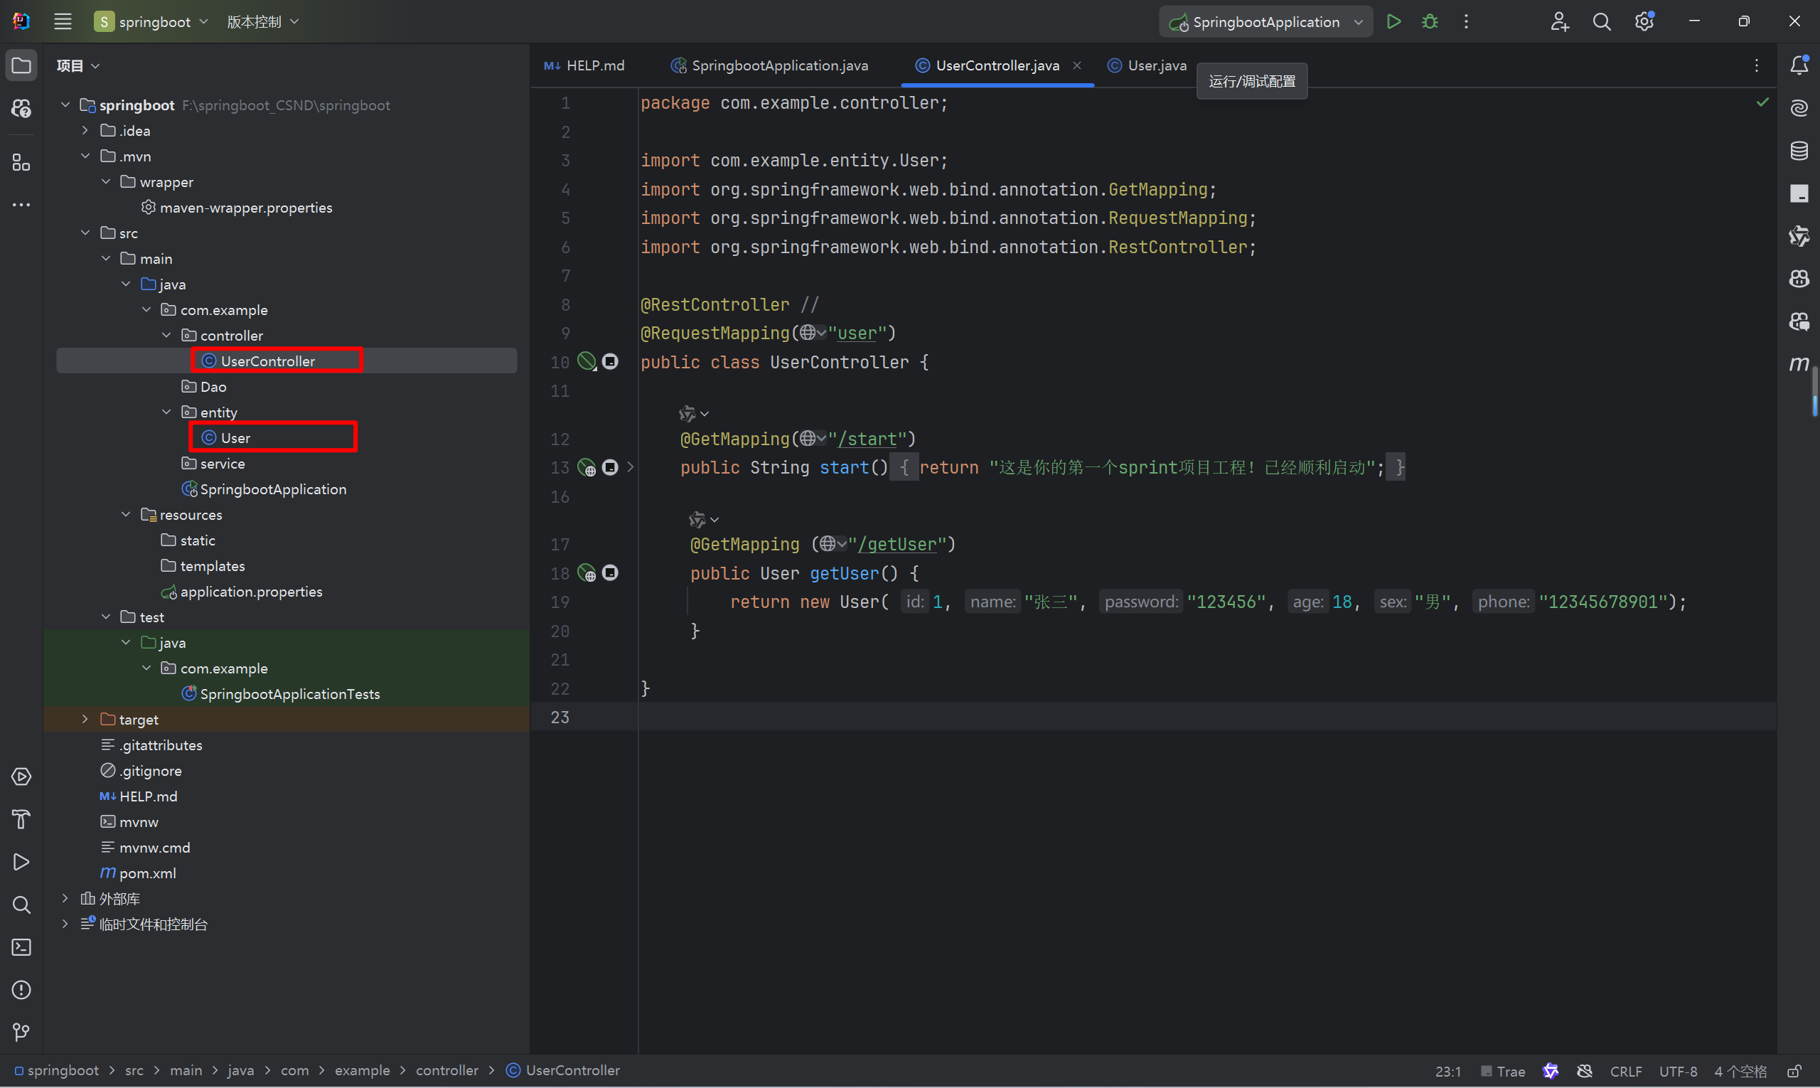Run SpringbootApplication with the green play icon
The height and width of the screenshot is (1088, 1820).
click(x=1393, y=22)
